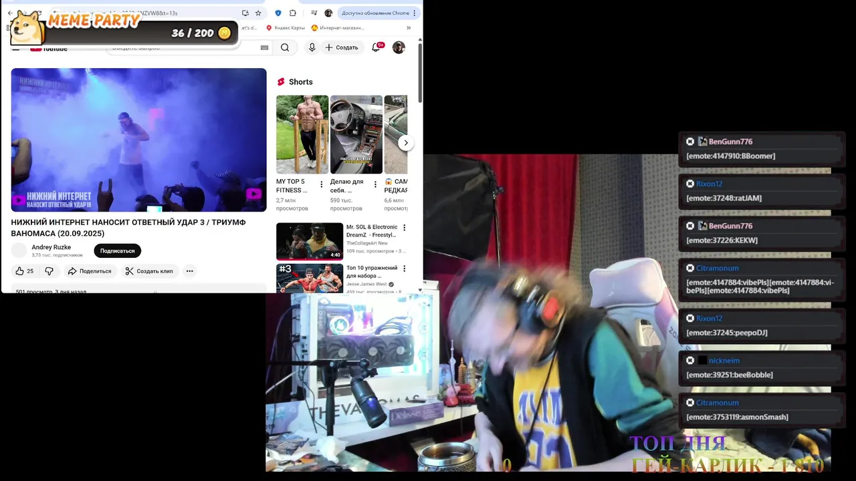Remove Citramonum asmonSmash chat message
This screenshot has height=481, width=856.
click(690, 403)
